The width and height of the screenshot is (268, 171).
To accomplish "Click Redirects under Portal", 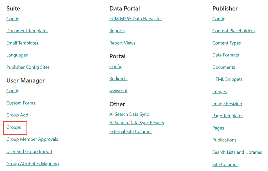I will click(x=118, y=78).
